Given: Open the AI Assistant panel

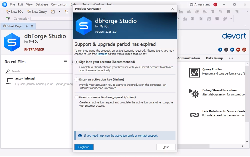Looking at the screenshot, I should pos(199,4).
